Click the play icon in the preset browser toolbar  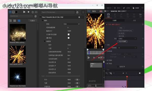(x=24, y=12)
